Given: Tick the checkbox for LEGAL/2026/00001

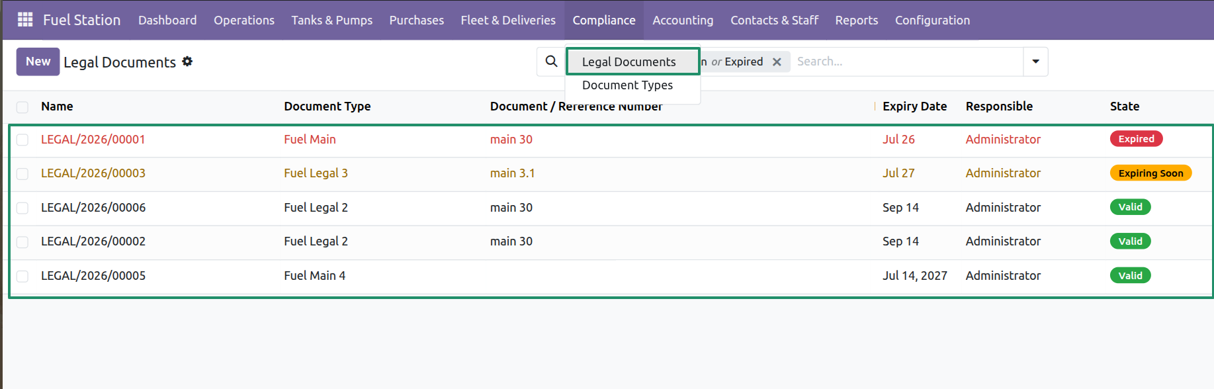Looking at the screenshot, I should tap(22, 140).
